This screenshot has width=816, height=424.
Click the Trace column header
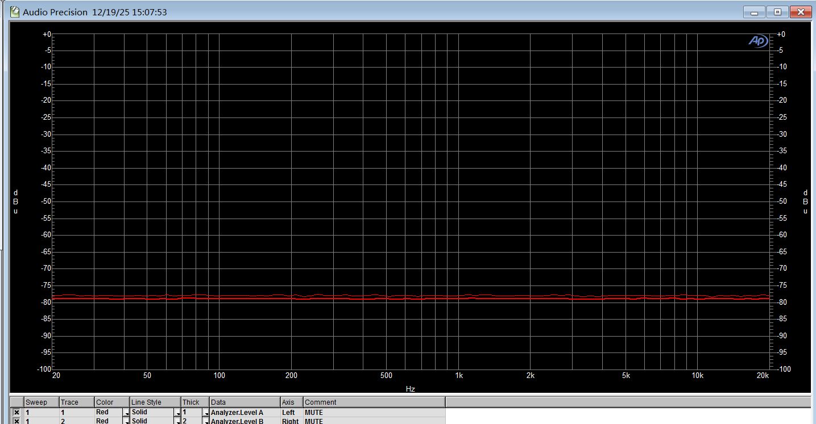[77, 402]
